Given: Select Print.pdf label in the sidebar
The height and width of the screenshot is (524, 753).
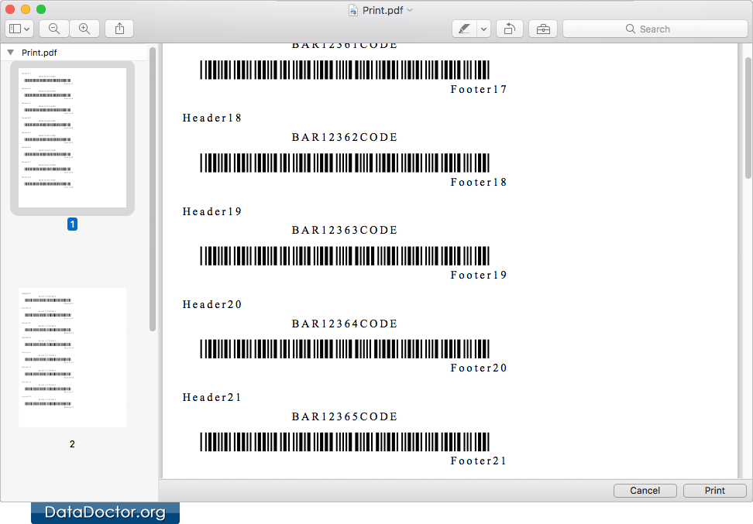Looking at the screenshot, I should (x=39, y=53).
